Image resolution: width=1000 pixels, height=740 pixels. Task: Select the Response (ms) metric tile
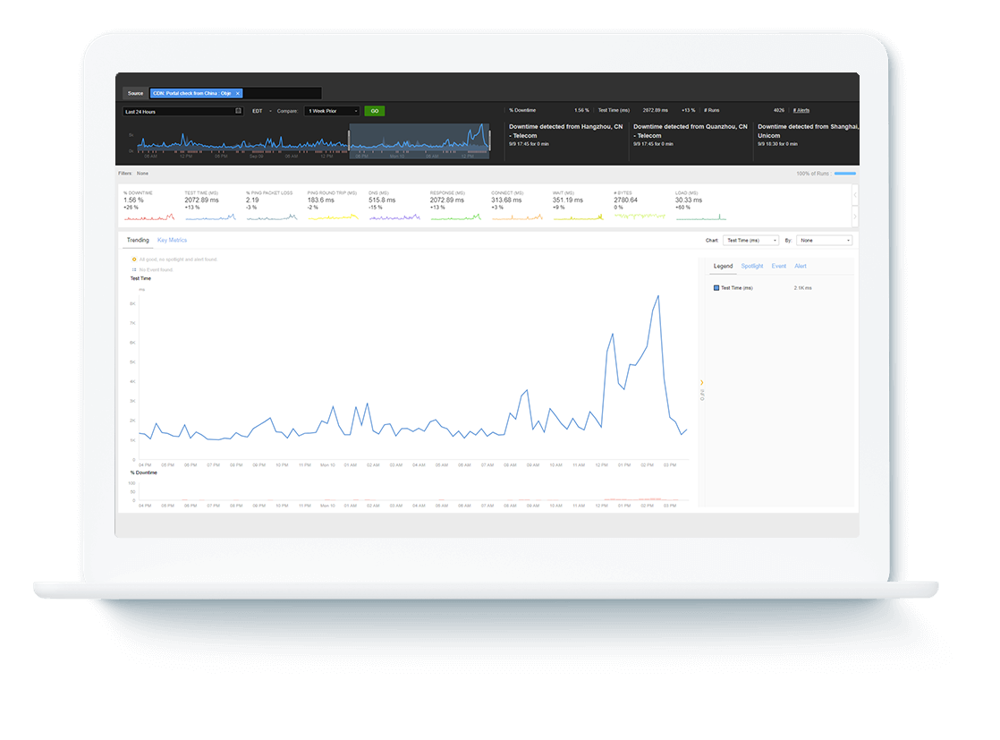pos(455,206)
